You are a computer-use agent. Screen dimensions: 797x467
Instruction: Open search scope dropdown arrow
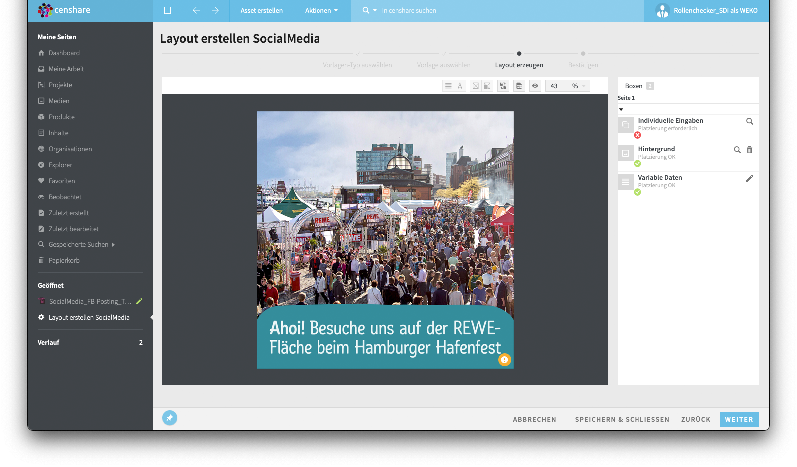pyautogui.click(x=375, y=10)
